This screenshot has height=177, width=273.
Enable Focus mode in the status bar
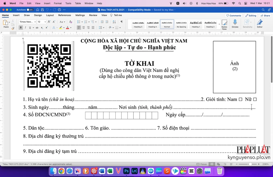pyautogui.click(x=201, y=164)
